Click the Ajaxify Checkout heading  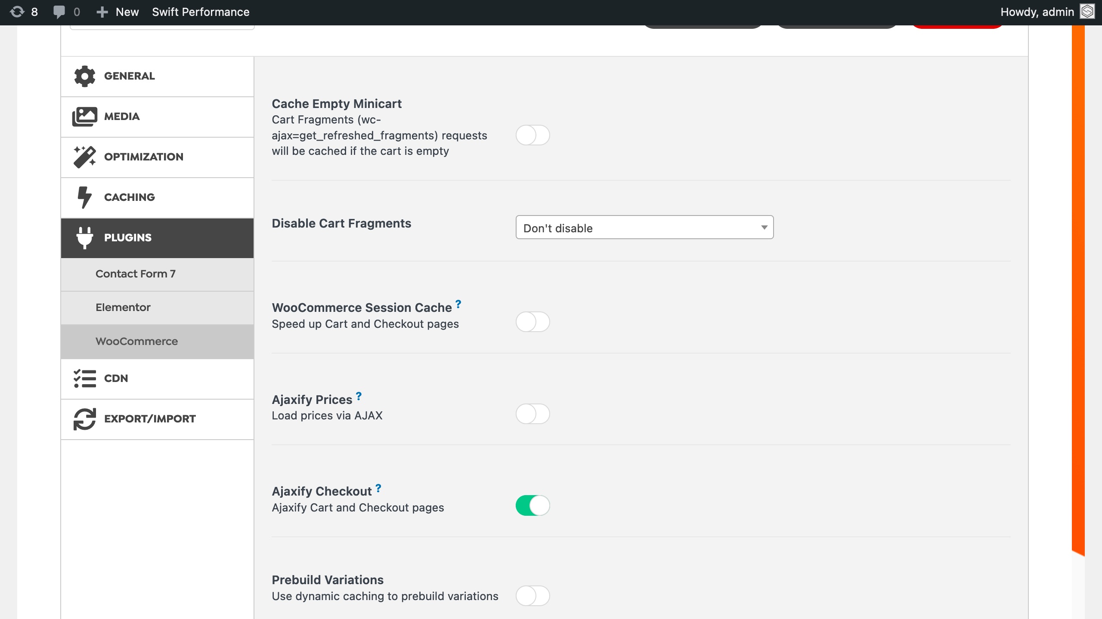pos(322,491)
